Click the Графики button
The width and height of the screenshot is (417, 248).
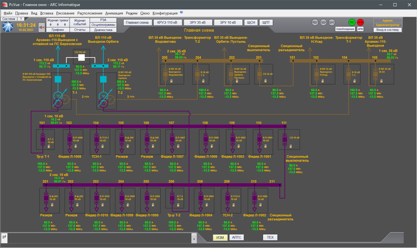pyautogui.click(x=58, y=30)
